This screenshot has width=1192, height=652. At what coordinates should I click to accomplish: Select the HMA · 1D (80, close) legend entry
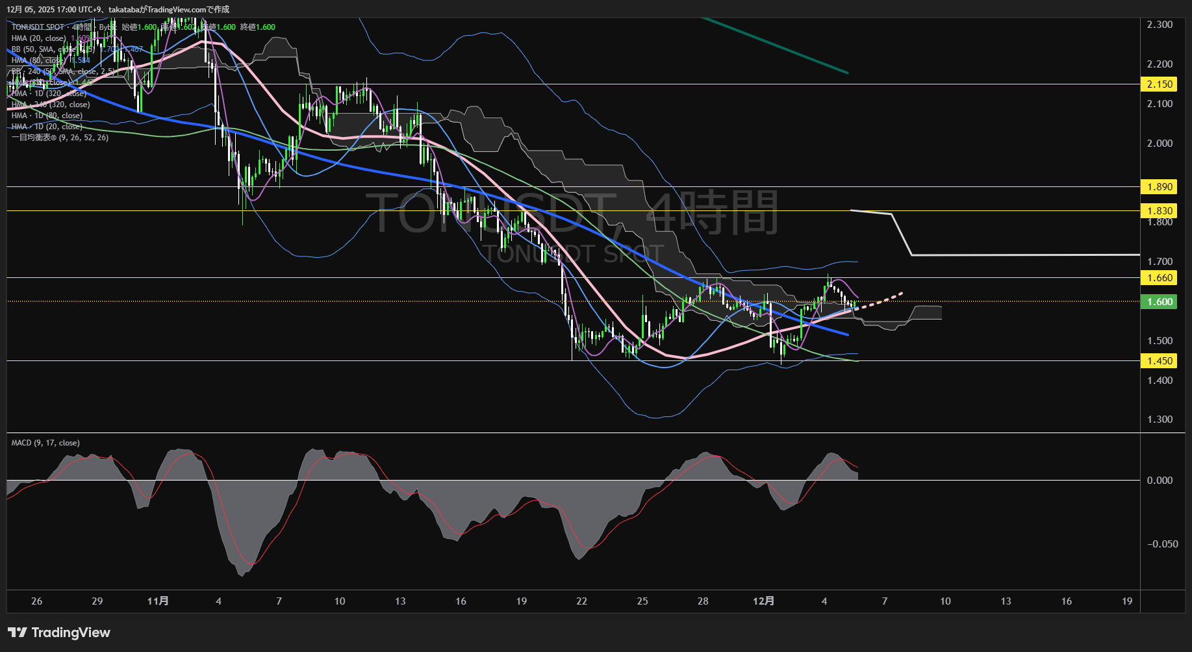47,116
